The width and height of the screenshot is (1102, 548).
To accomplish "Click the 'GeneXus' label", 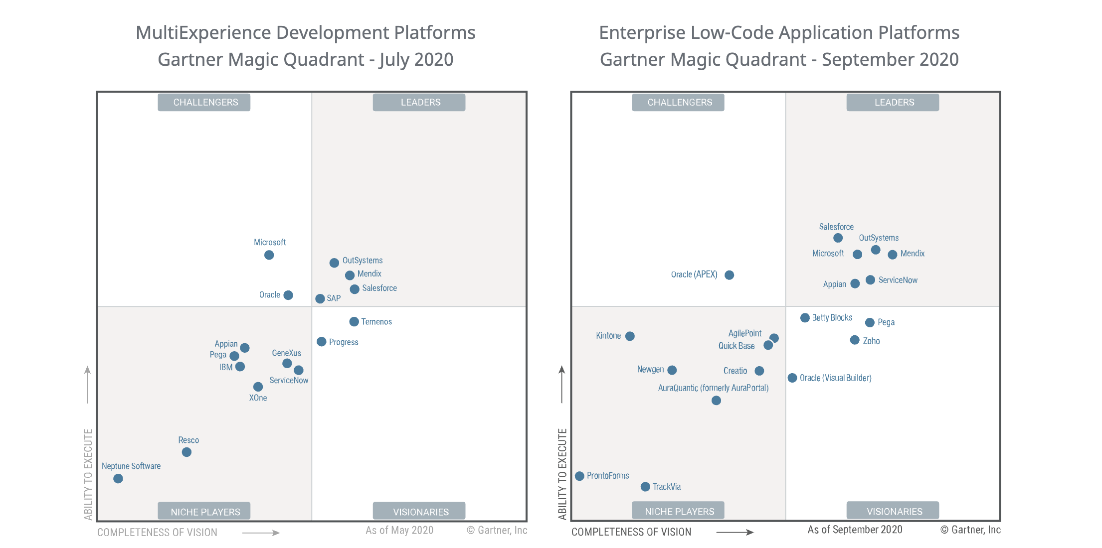I will (x=287, y=353).
